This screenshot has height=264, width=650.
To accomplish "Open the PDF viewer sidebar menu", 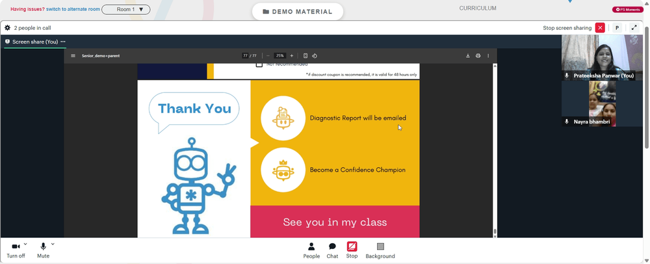I will coord(73,55).
